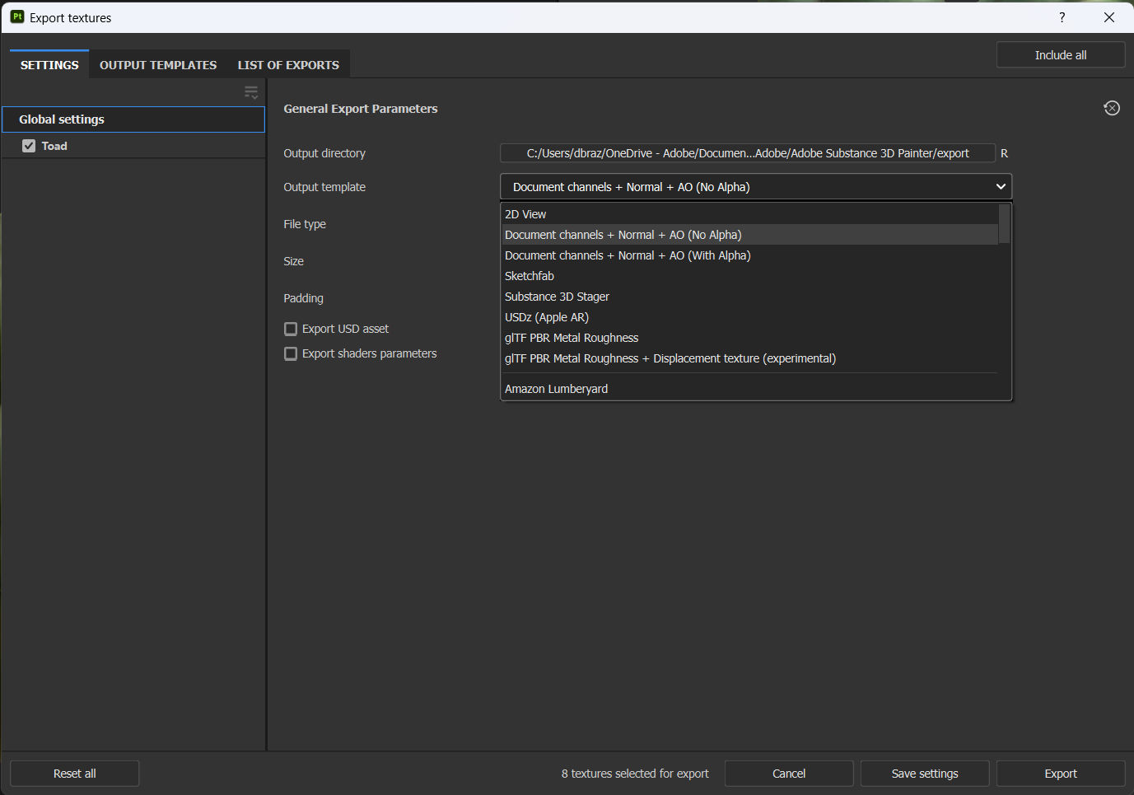1134x795 pixels.
Task: Click Save settings button
Action: [925, 774]
